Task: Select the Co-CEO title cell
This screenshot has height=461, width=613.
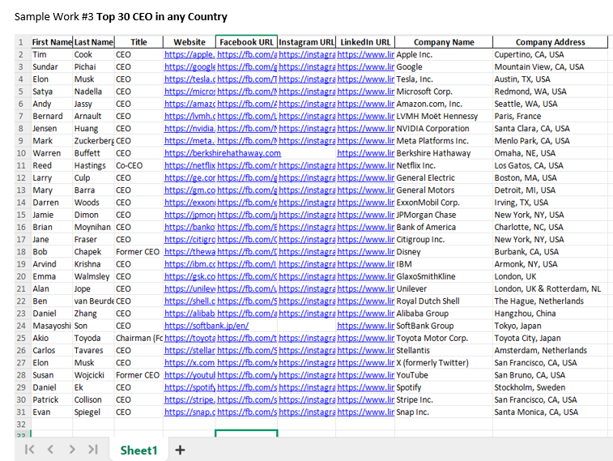Action: pos(138,165)
